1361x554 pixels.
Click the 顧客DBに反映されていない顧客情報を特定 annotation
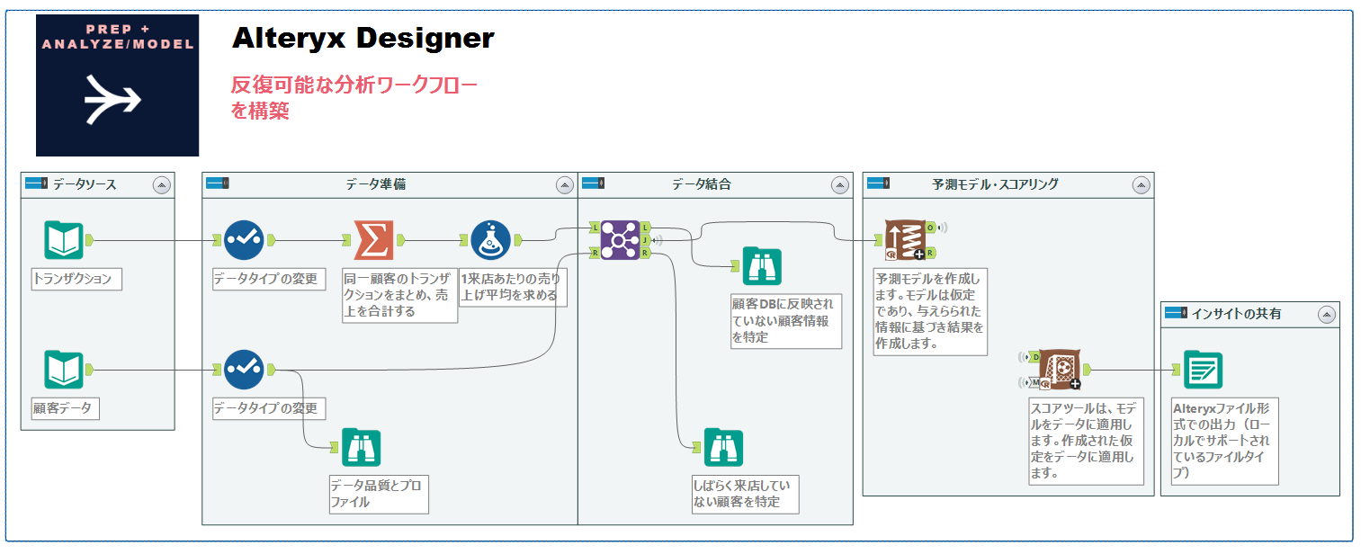(786, 320)
